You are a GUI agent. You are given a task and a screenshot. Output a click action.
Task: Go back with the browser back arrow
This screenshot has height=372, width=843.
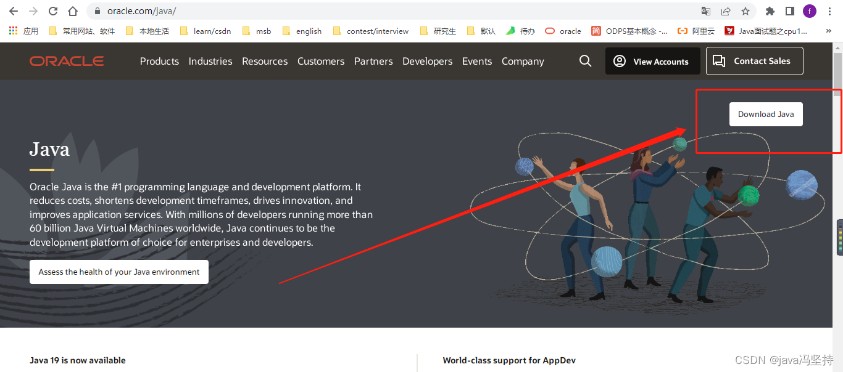click(x=13, y=11)
